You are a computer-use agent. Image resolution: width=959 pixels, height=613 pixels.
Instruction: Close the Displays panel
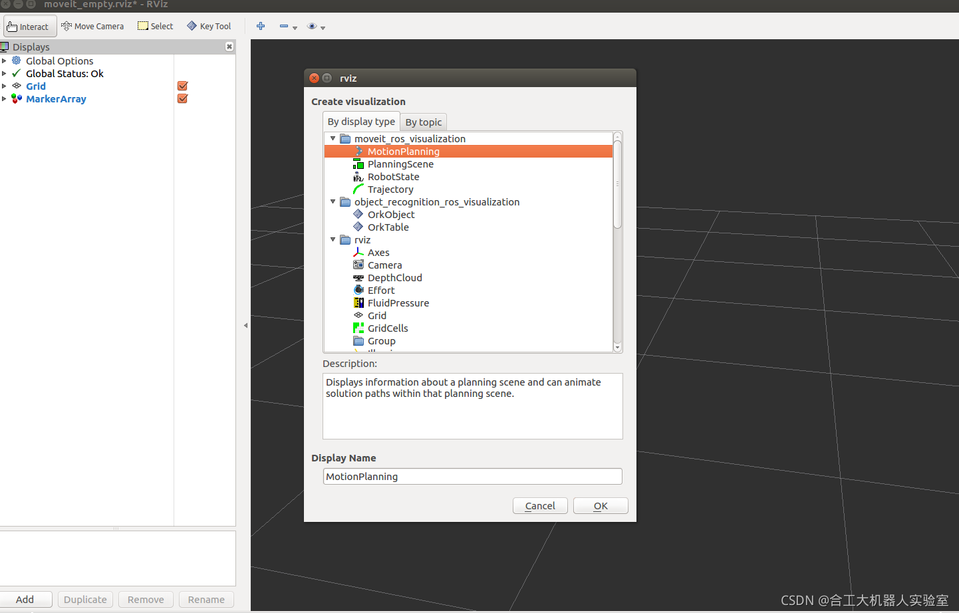tap(229, 47)
